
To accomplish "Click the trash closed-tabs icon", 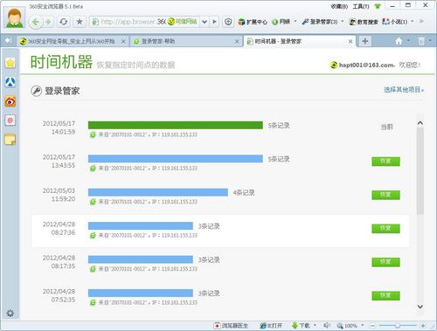I will (421, 41).
